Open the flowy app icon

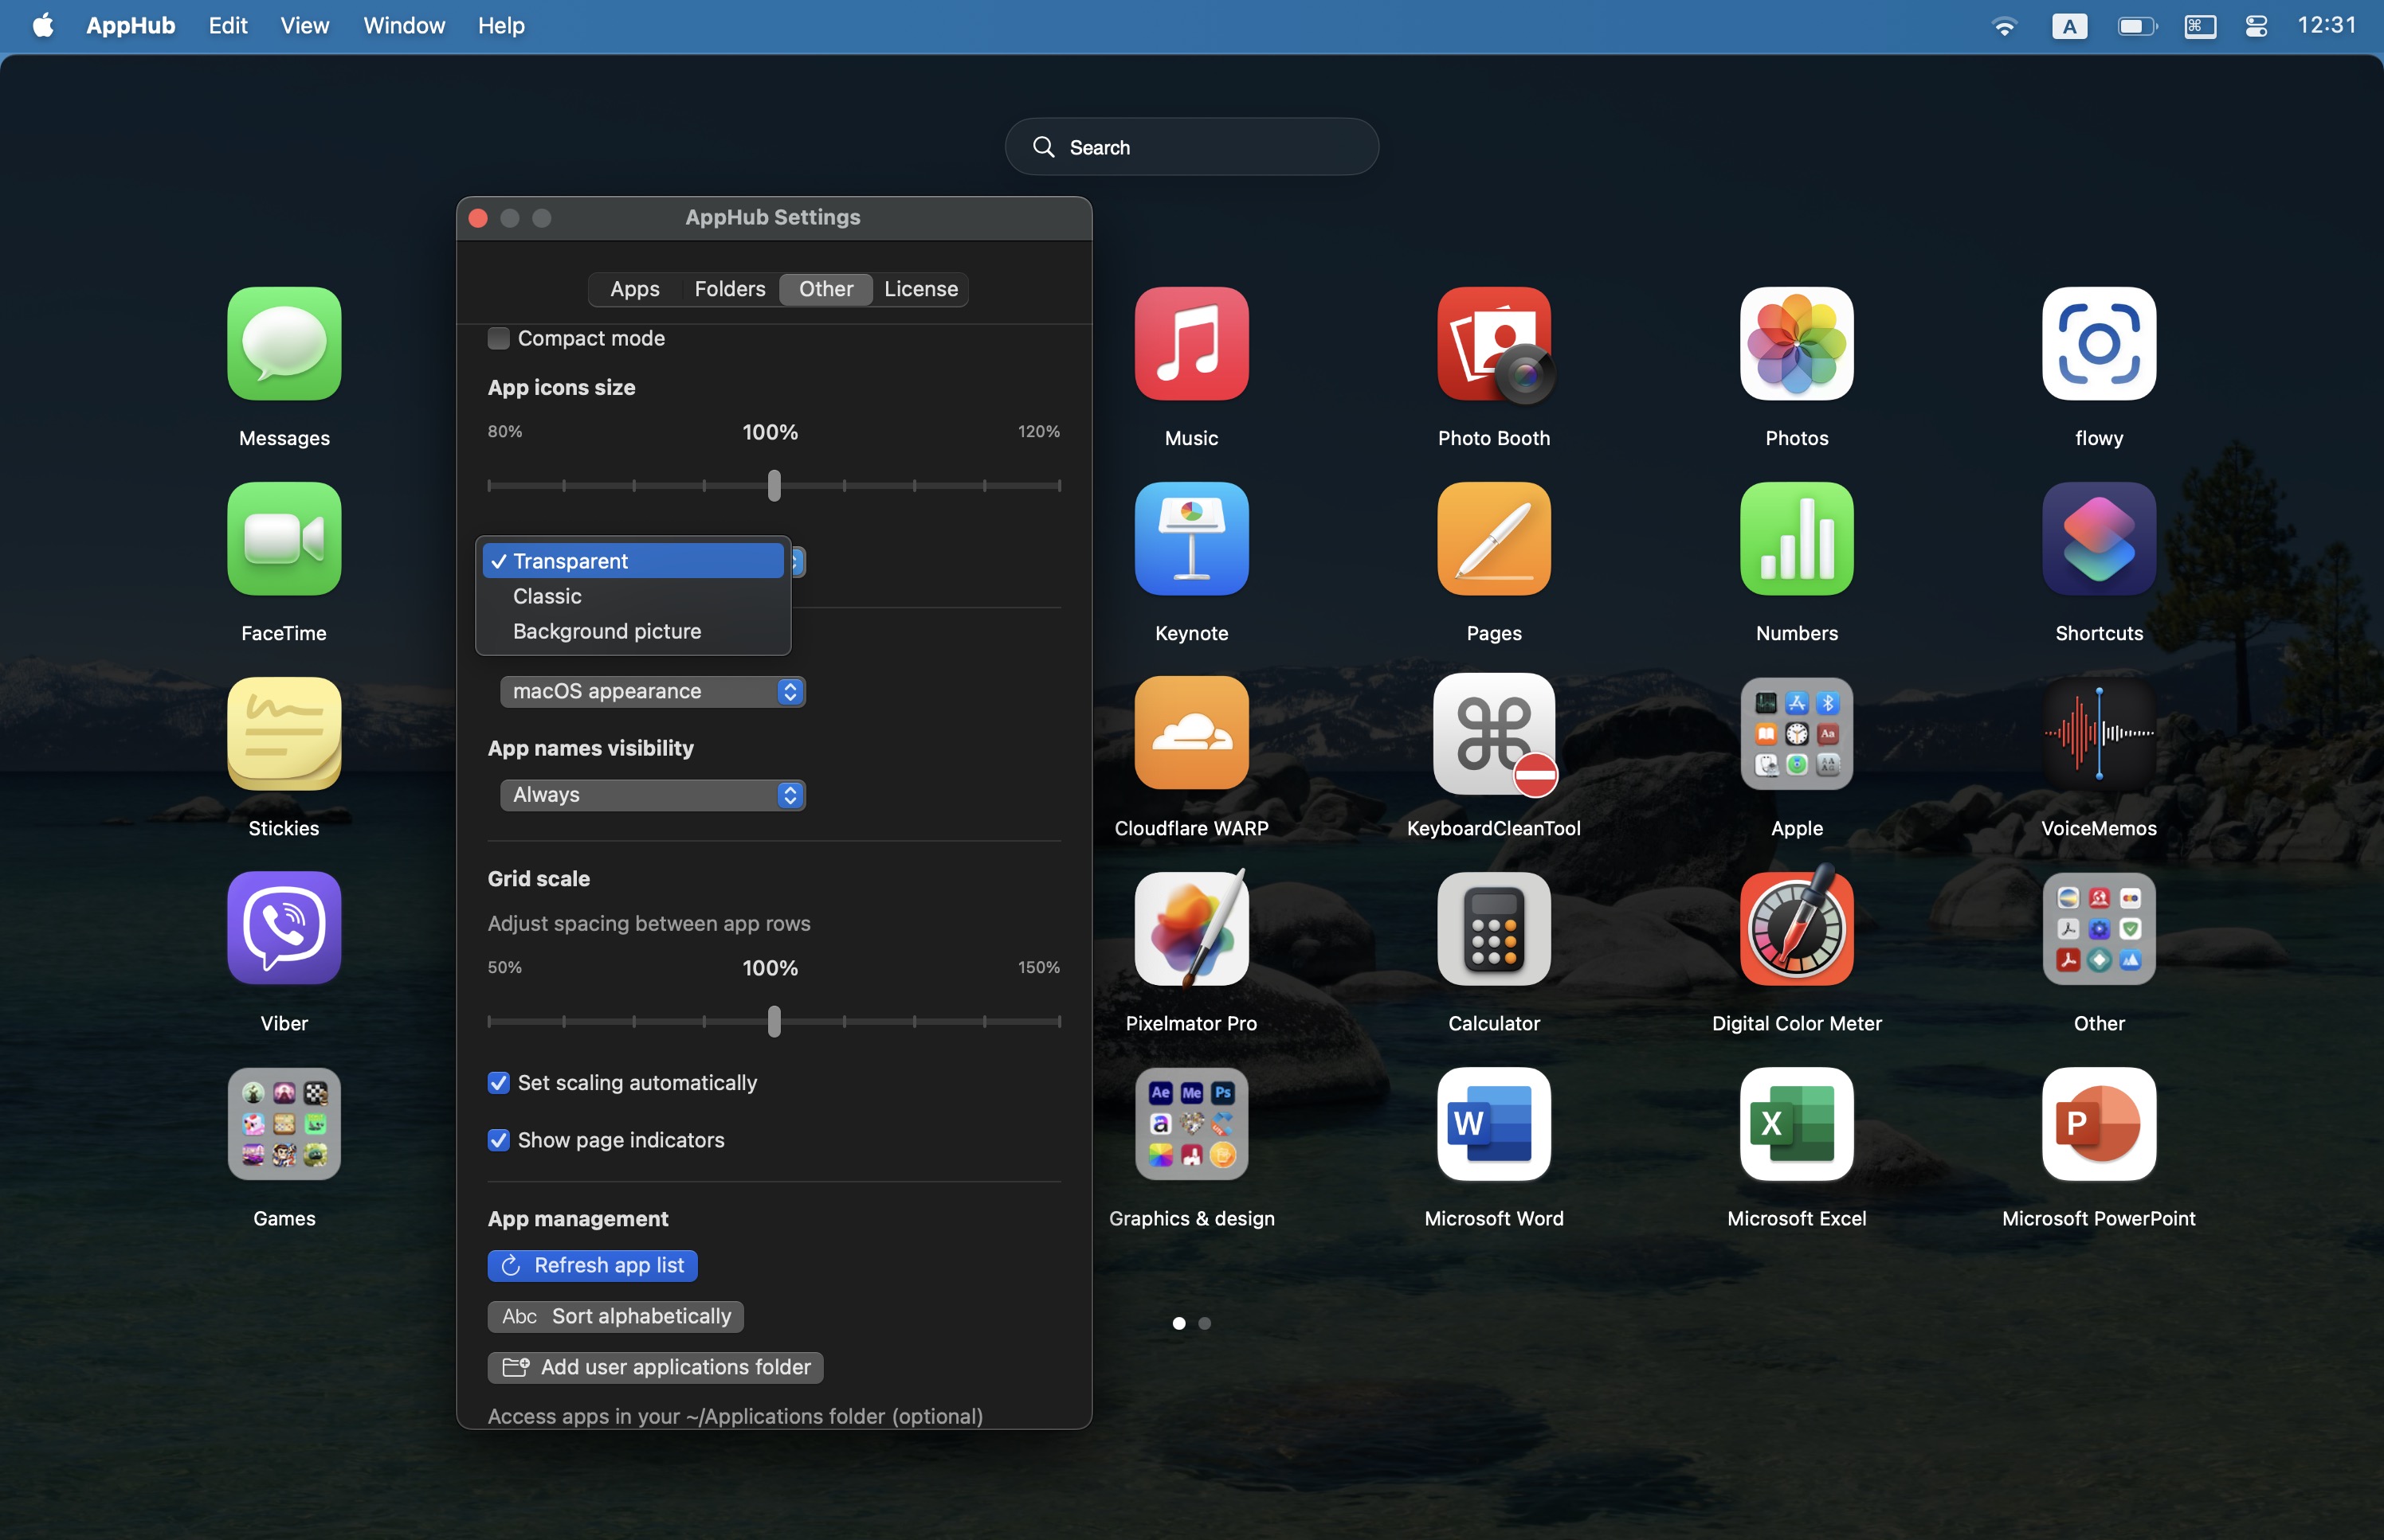(x=2098, y=344)
